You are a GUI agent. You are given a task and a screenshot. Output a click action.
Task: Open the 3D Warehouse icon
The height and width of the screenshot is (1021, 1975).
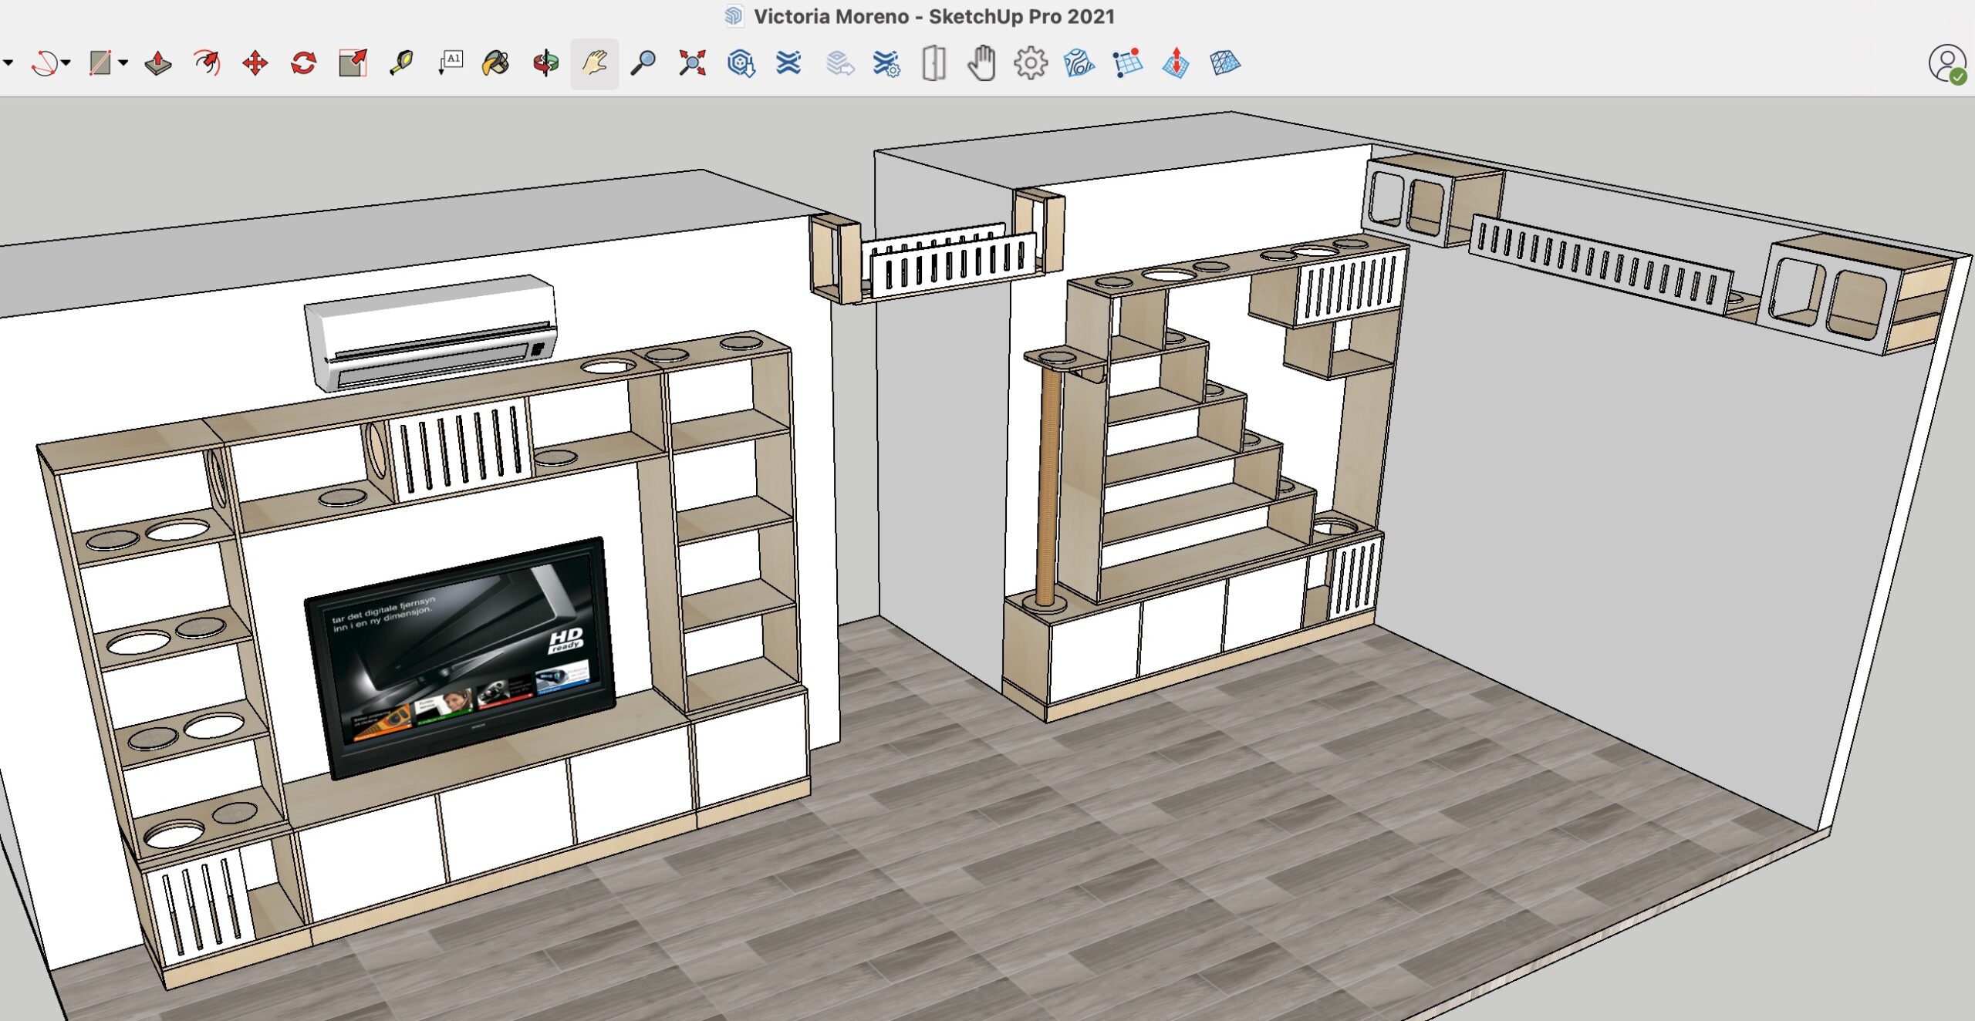click(x=741, y=63)
